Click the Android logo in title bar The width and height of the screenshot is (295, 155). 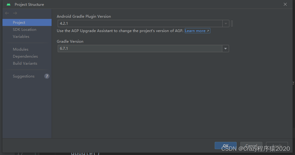(9, 5)
